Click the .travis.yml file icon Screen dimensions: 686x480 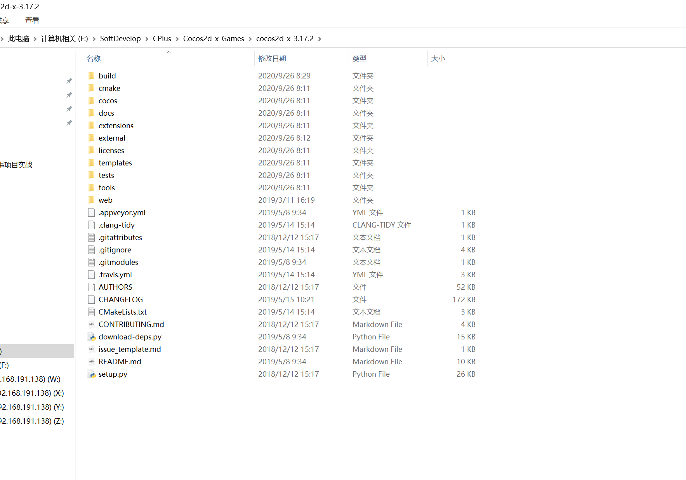(x=91, y=274)
